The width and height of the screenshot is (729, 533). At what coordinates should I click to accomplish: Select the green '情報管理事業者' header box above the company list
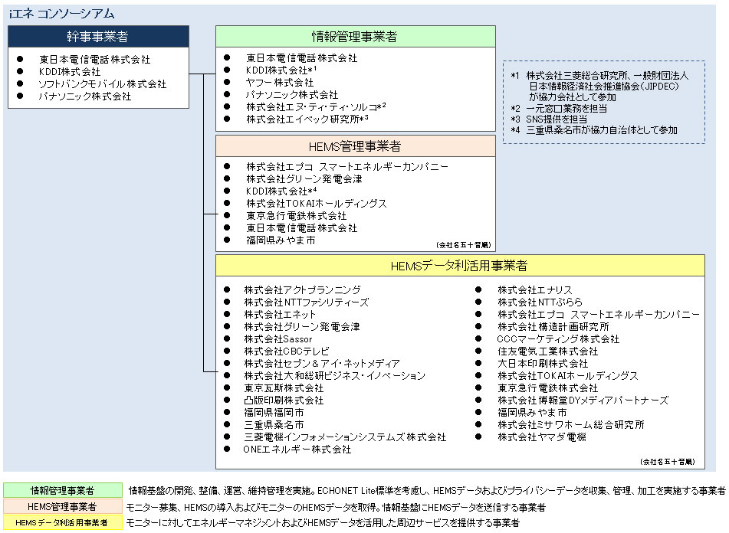[356, 36]
